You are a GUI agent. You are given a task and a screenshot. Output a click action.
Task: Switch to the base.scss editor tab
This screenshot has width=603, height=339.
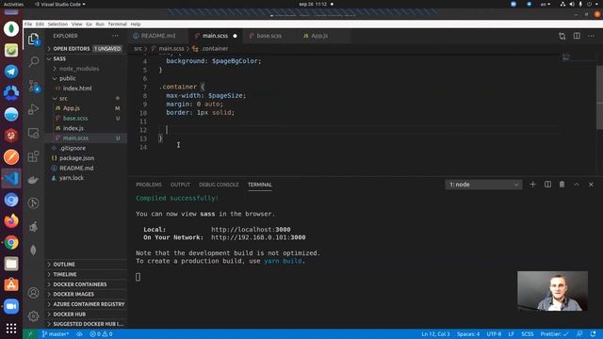click(269, 36)
